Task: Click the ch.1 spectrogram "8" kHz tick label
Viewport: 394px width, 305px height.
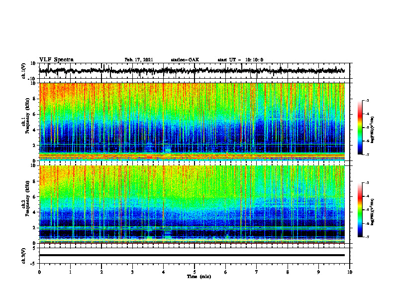Action: (x=35, y=99)
